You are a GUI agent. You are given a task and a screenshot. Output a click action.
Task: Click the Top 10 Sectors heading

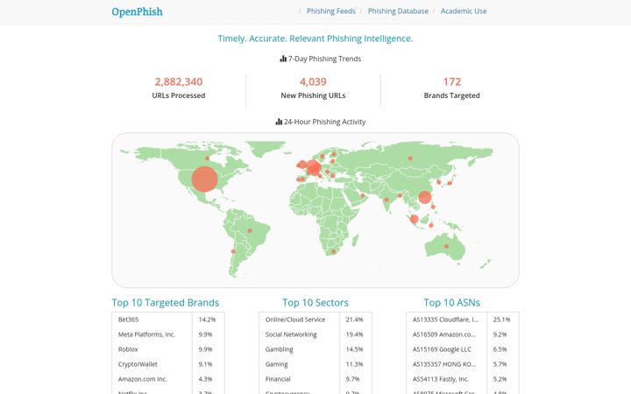315,302
